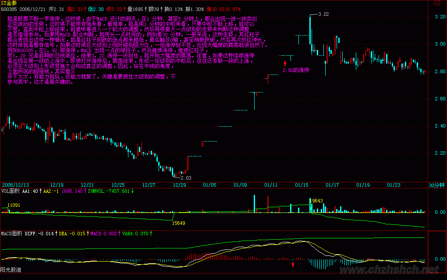Click the green up arrow after VAR4 value
The height and width of the screenshot is (280, 447).
[x=151, y=233]
